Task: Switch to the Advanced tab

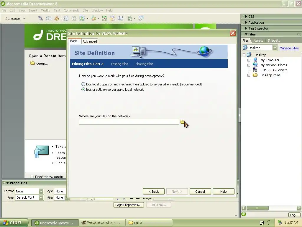Action: pos(90,41)
